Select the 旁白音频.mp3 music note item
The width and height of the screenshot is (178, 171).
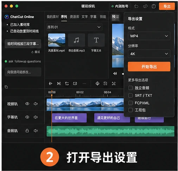76,40
